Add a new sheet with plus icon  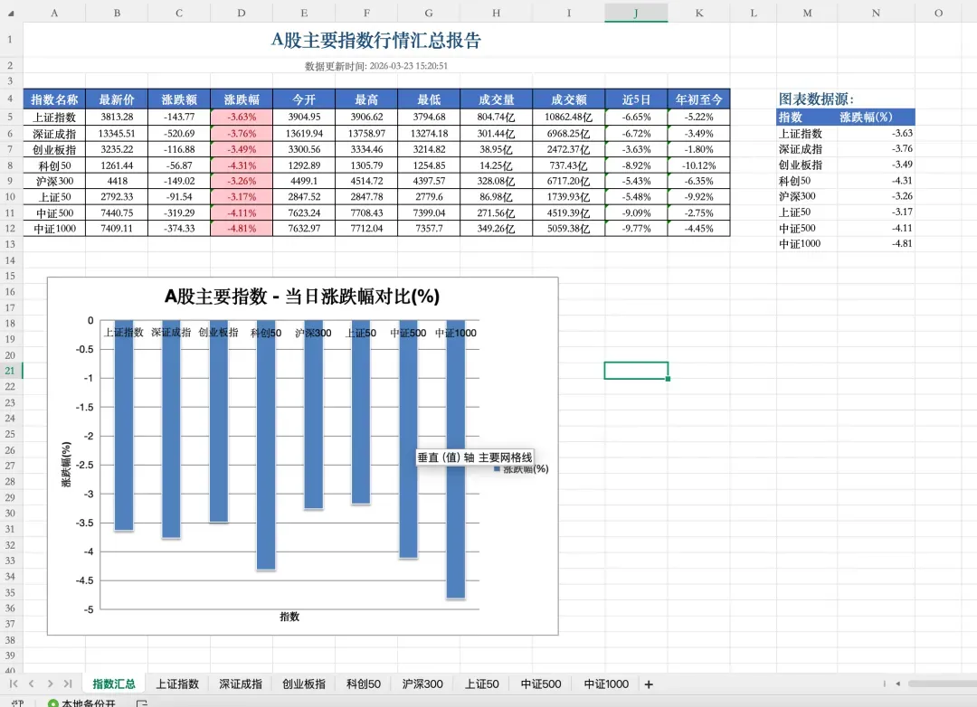(648, 684)
